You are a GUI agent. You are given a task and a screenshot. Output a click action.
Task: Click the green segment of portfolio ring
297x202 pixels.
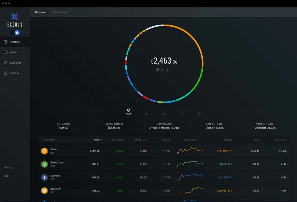(x=198, y=81)
